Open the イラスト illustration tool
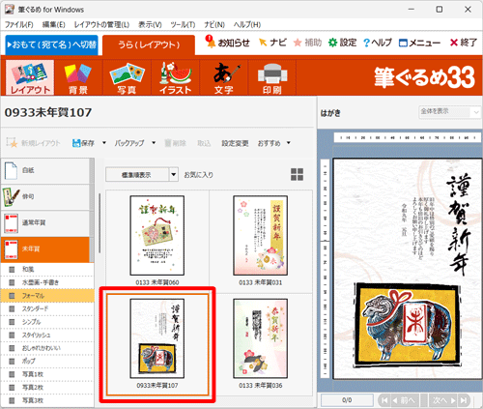This screenshot has width=483, height=409. coord(176,77)
